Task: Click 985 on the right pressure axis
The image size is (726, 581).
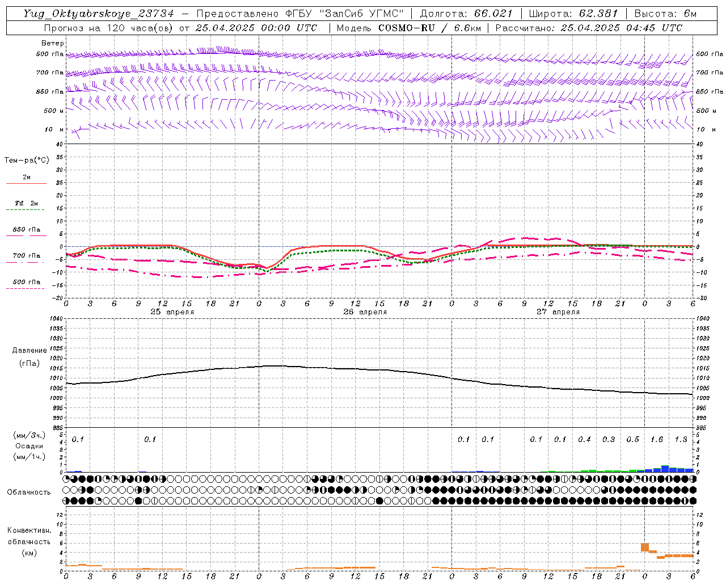Action: pos(702,428)
